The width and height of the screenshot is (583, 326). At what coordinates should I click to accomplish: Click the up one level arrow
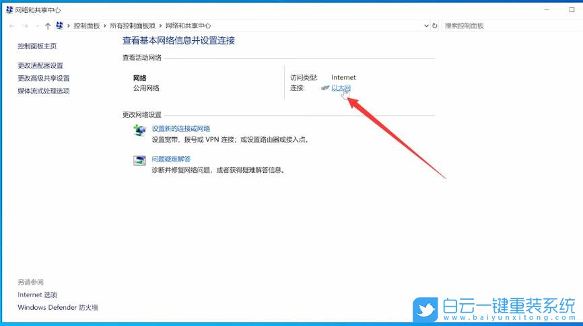(48, 26)
